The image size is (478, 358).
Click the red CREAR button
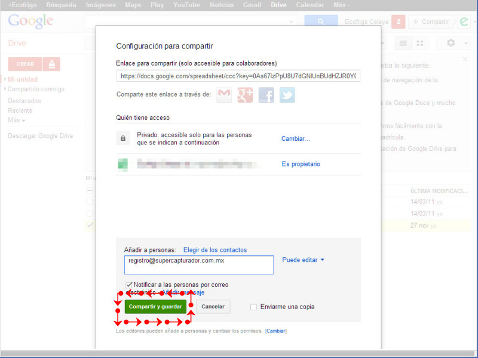click(25, 64)
